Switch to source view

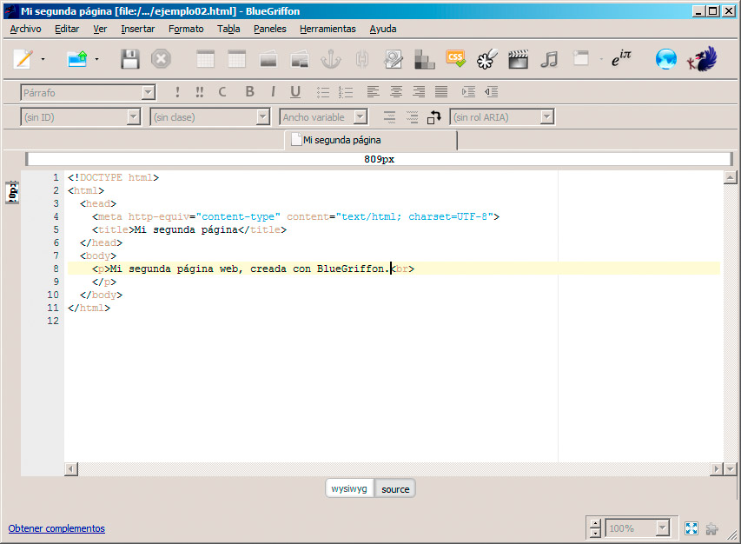(395, 488)
